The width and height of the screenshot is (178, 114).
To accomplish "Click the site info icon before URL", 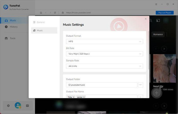I will (x=63, y=13).
